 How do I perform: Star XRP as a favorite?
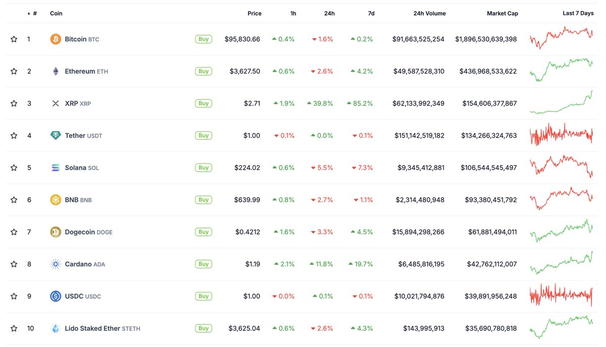click(14, 103)
